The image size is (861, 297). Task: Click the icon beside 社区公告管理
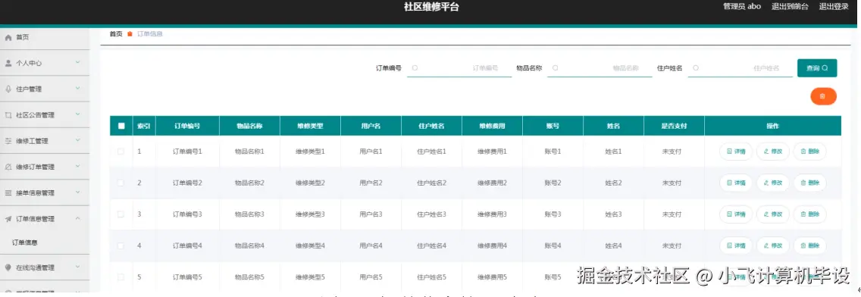[8, 115]
